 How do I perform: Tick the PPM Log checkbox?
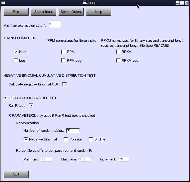point(63,61)
